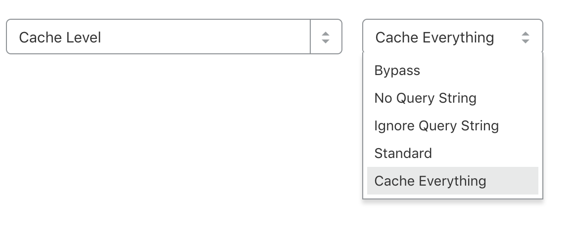The width and height of the screenshot is (575, 235).
Task: Toggle the up-down chevron beside Cache Everything
Action: (526, 37)
